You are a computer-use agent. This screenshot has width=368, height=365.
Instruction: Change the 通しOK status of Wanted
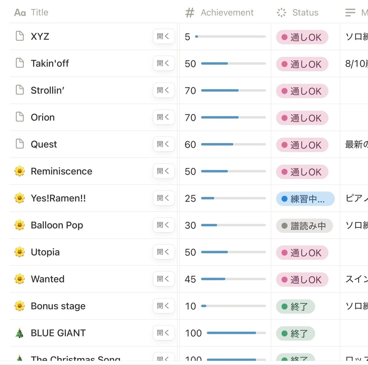[x=302, y=280]
